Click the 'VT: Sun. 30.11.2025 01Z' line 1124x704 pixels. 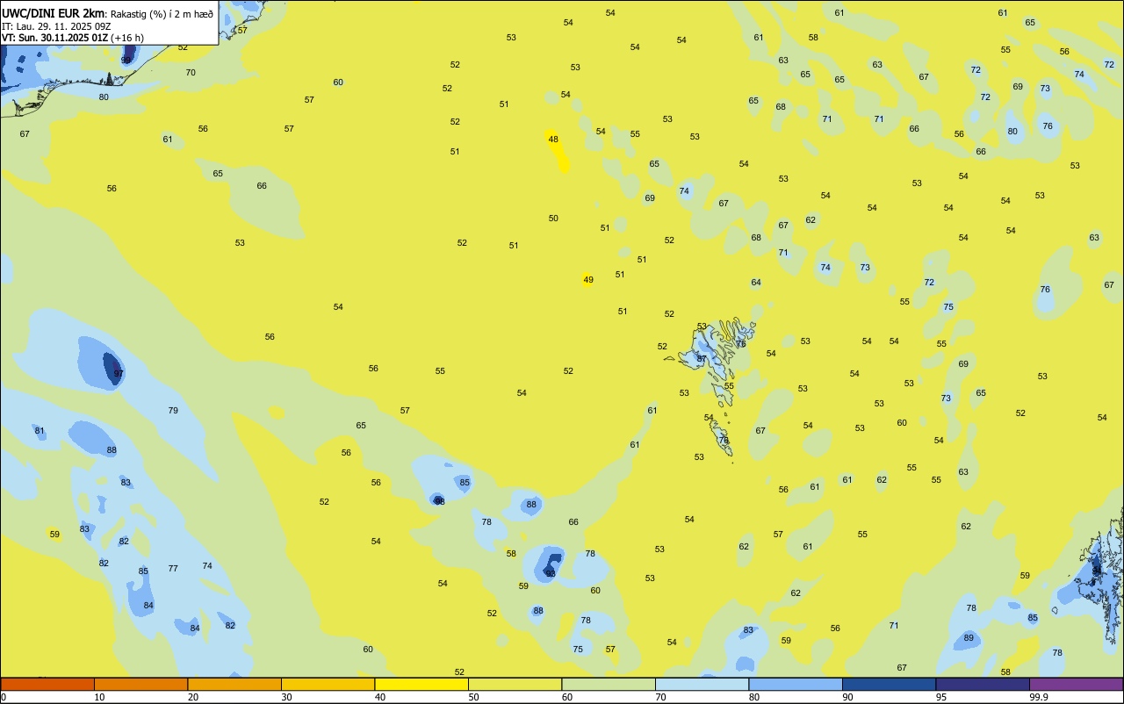54,38
